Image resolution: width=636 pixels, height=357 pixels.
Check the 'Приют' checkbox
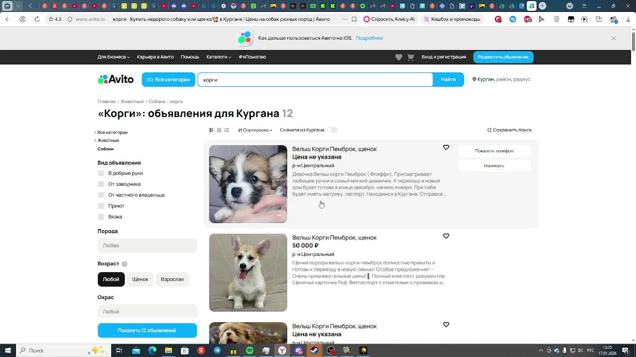(x=101, y=206)
